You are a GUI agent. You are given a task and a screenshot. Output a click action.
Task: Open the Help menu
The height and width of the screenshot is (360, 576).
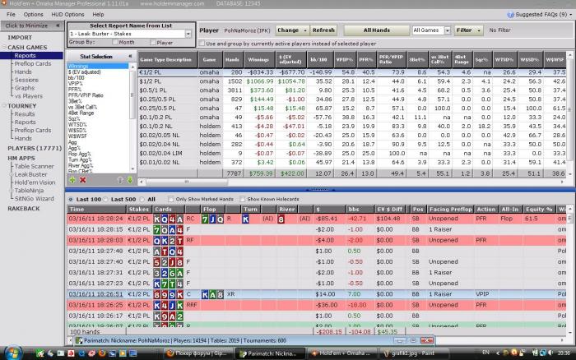pyautogui.click(x=98, y=14)
